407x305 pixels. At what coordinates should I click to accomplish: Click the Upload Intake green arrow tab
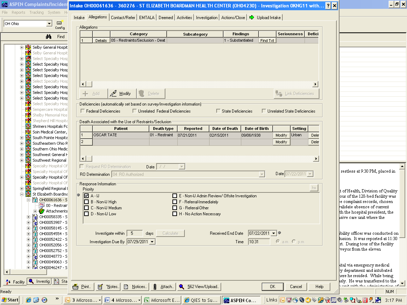coord(265,17)
